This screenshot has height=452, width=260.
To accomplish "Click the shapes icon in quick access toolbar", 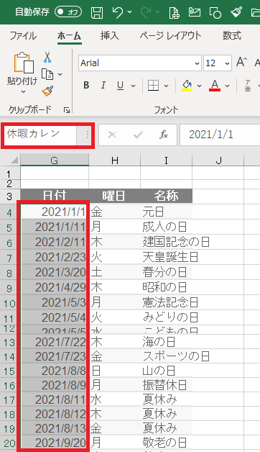I will coord(215,12).
